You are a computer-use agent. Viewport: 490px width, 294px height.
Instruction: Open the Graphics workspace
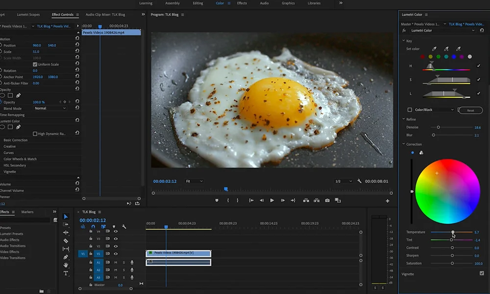pyautogui.click(x=288, y=3)
